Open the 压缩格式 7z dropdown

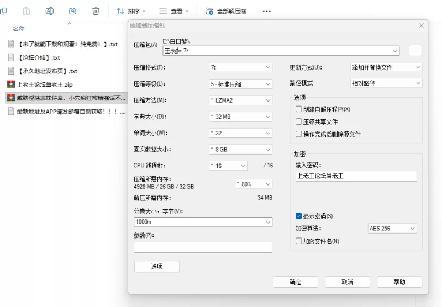[x=240, y=67]
